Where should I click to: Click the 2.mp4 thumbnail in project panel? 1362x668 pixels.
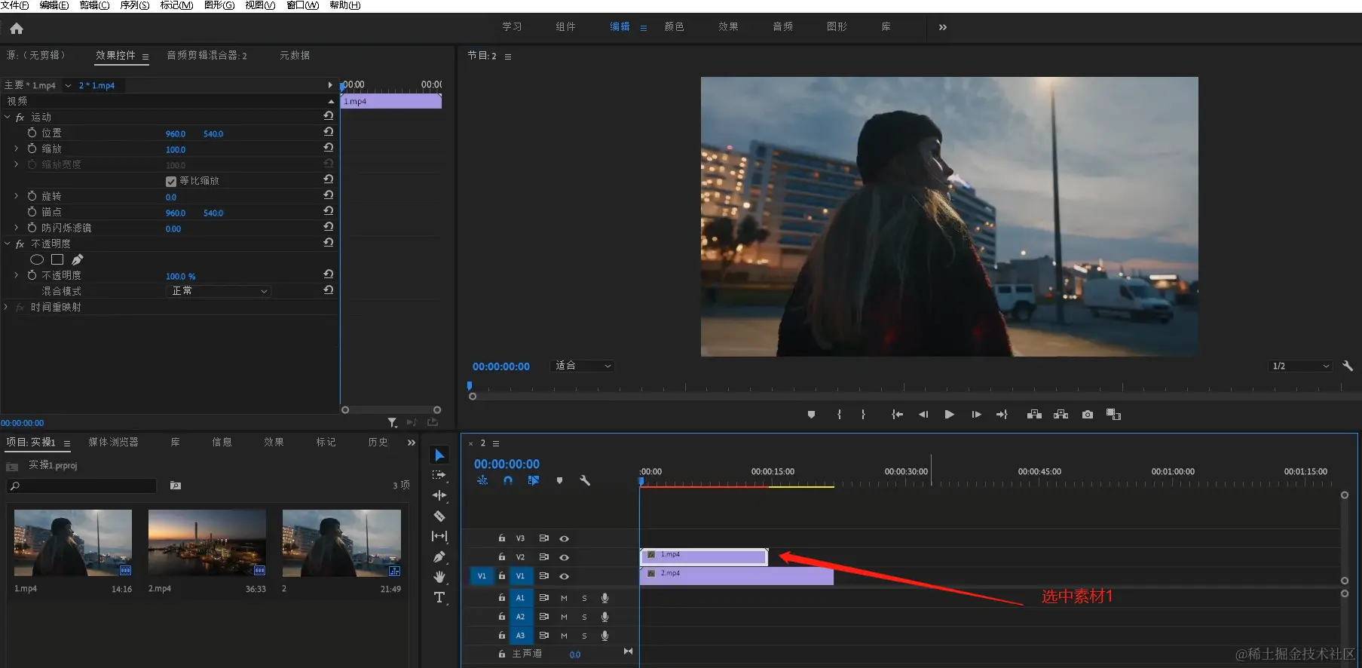pos(207,543)
